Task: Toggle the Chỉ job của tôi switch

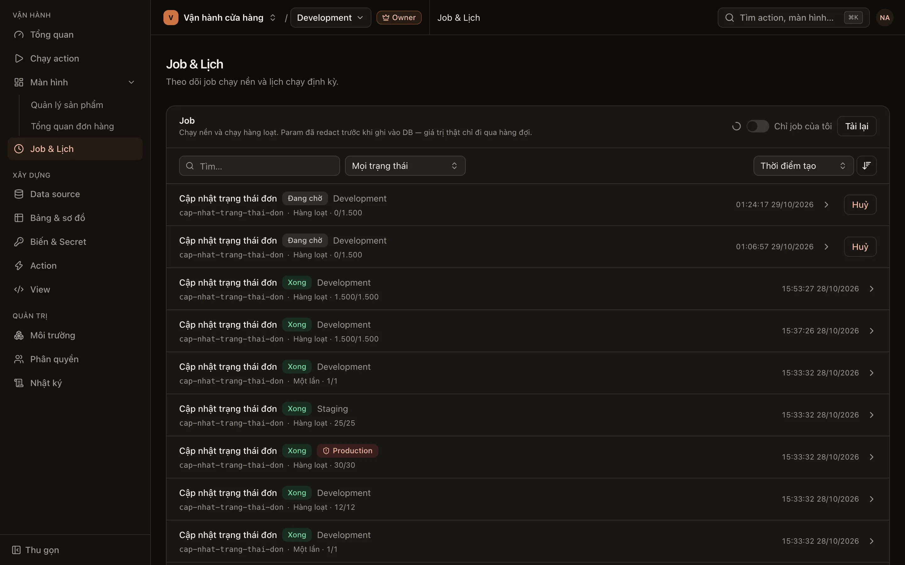Action: pos(758,126)
